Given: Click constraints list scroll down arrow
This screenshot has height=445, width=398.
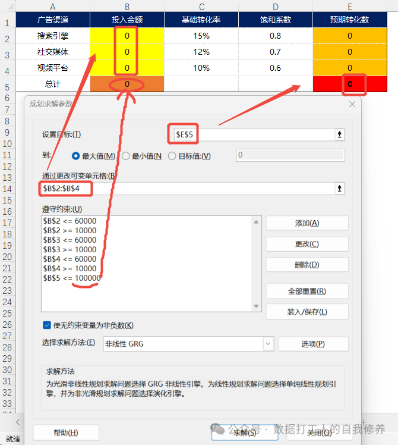Looking at the screenshot, I should tap(256, 306).
